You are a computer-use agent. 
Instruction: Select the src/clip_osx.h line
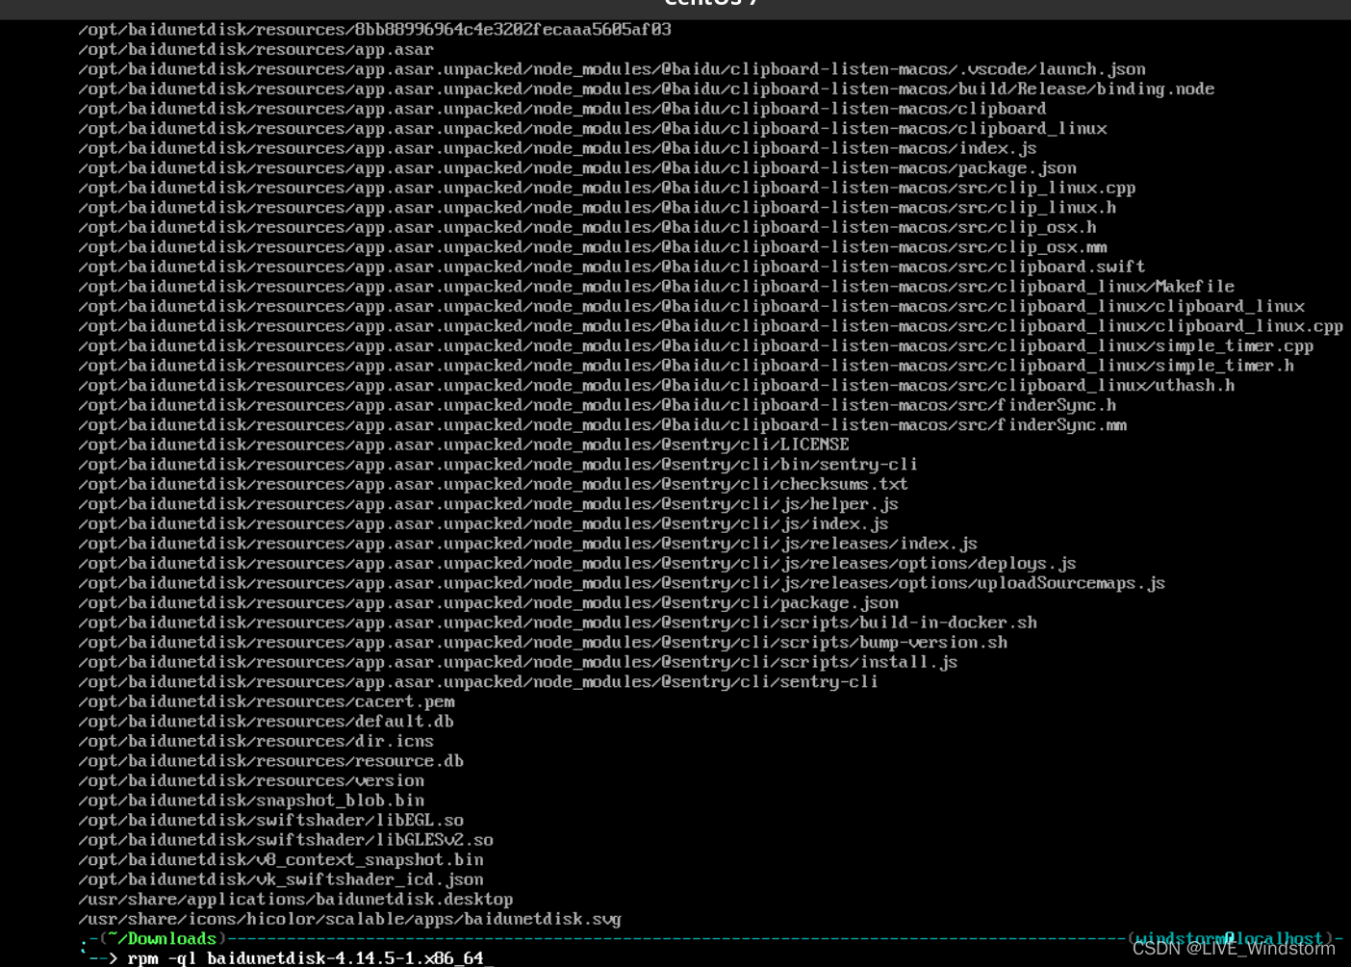point(587,227)
